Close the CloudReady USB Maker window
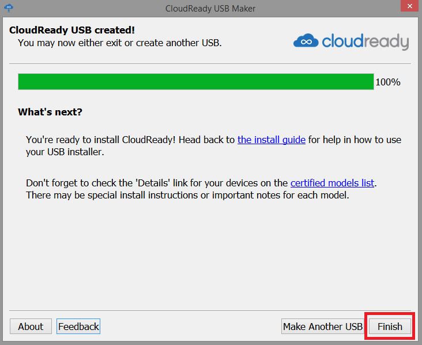Viewport: 422px width, 345px height. [408, 7]
